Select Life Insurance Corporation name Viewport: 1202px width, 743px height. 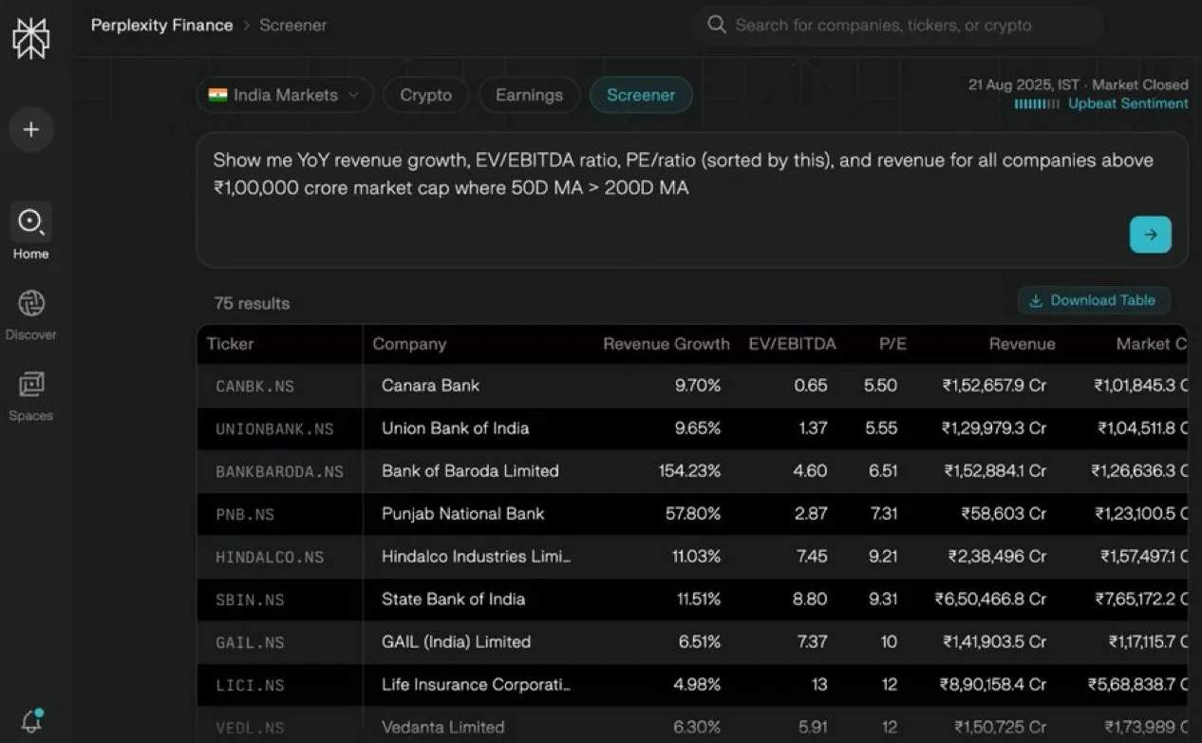point(476,684)
